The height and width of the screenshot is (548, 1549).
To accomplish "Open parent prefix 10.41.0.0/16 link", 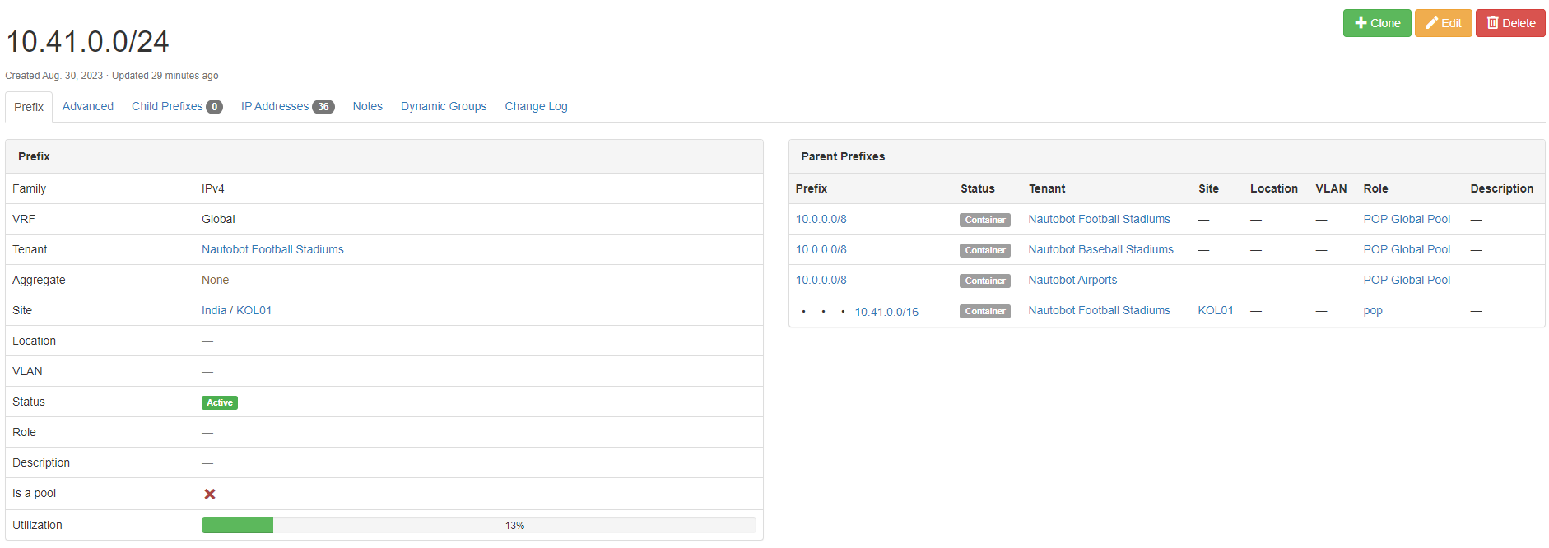I will coord(886,312).
